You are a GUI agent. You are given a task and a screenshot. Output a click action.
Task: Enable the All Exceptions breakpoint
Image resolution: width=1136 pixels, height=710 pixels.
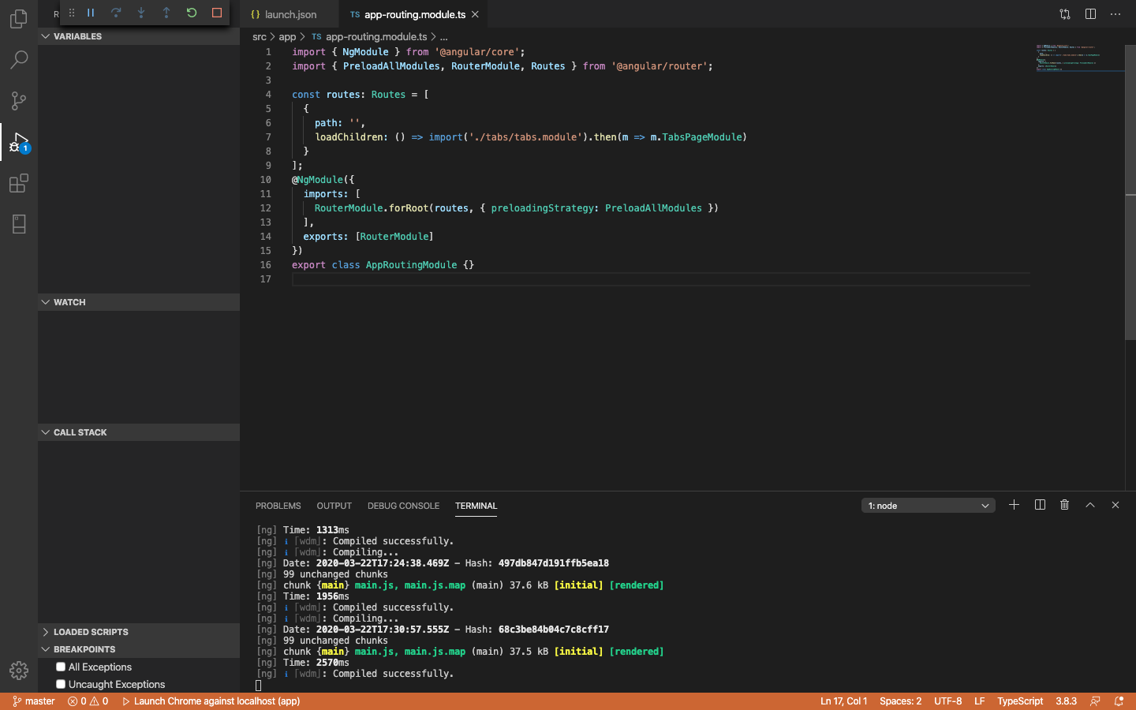pos(61,667)
